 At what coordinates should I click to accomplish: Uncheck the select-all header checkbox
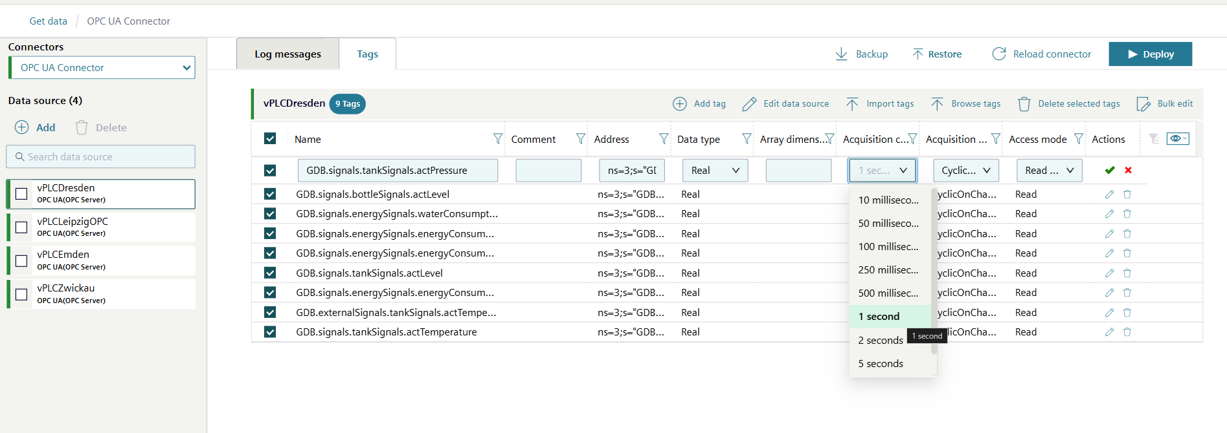pyautogui.click(x=270, y=139)
